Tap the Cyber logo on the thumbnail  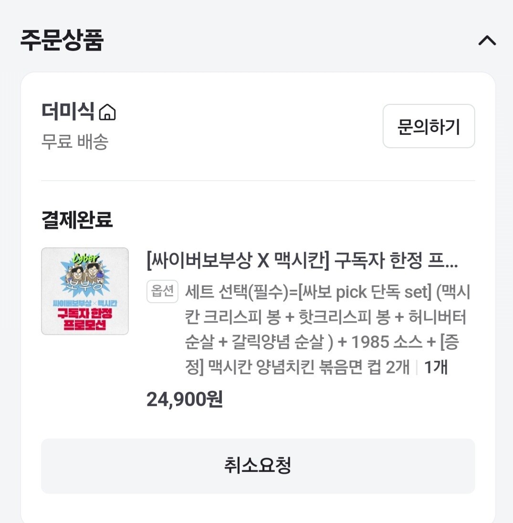[86, 258]
